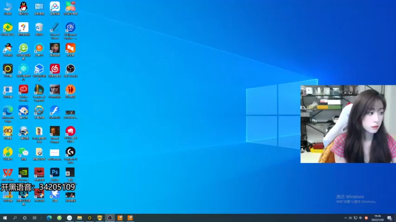Screen dimensions: 396x222
Task: Open the WPS Office shortcut
Action: point(8,175)
